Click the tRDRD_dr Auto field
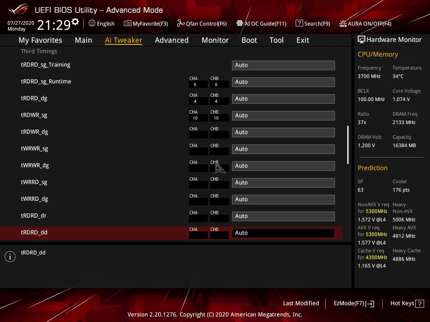The image size is (430, 322). coord(283,216)
